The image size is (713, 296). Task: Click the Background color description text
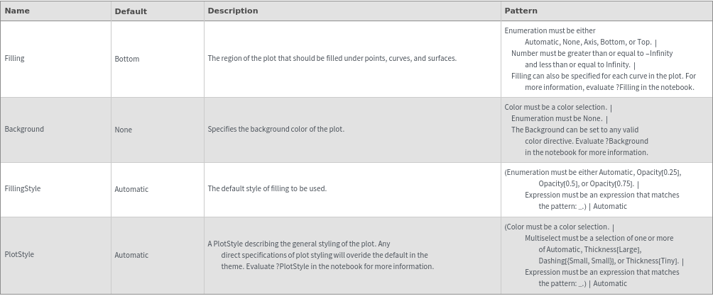(276, 129)
